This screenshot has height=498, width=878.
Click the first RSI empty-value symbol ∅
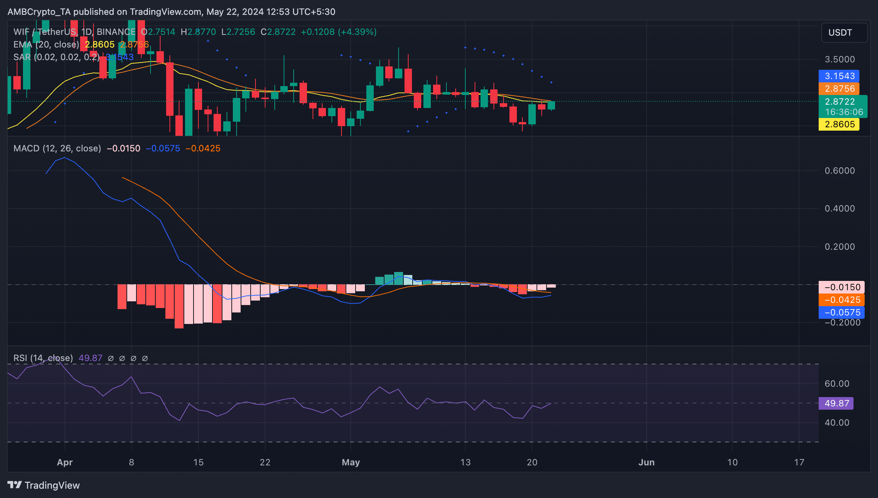110,358
